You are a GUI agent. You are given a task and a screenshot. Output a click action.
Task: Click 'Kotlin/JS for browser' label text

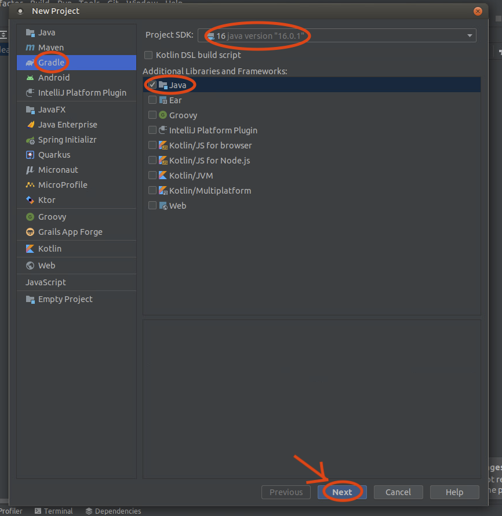point(210,146)
